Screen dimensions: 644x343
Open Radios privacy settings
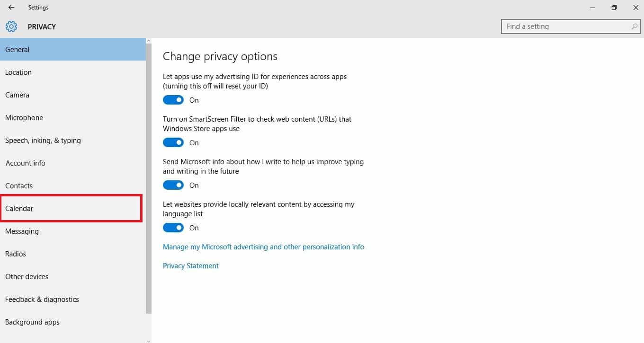coord(16,254)
